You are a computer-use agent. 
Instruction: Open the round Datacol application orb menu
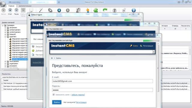(x=3, y=4)
